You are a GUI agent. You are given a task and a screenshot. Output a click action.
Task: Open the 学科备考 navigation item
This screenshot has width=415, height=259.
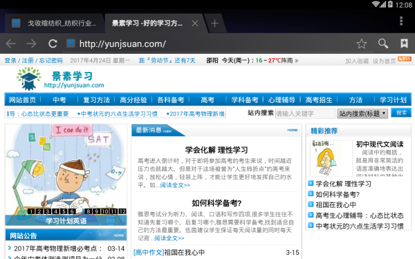point(245,100)
